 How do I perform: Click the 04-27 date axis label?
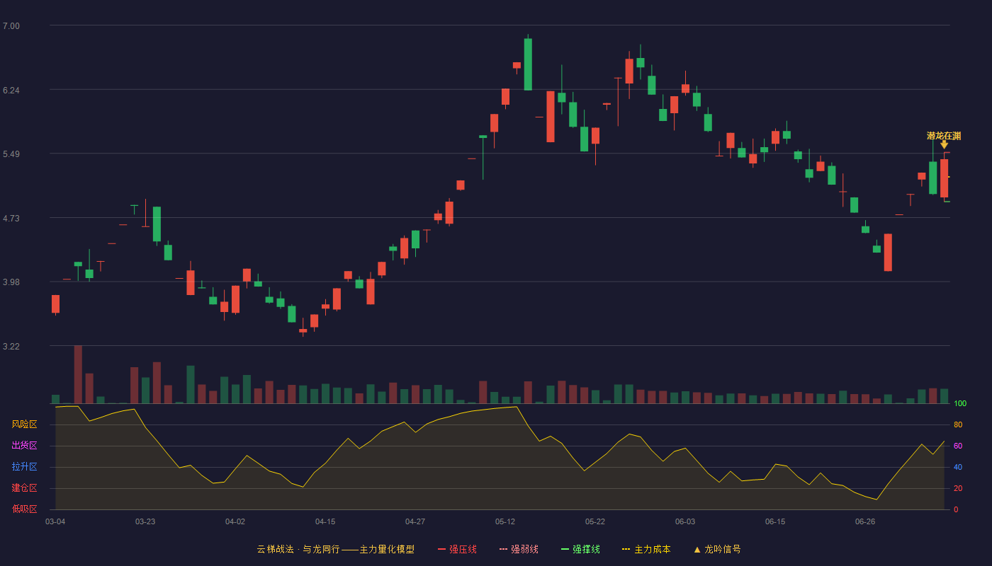(x=415, y=521)
